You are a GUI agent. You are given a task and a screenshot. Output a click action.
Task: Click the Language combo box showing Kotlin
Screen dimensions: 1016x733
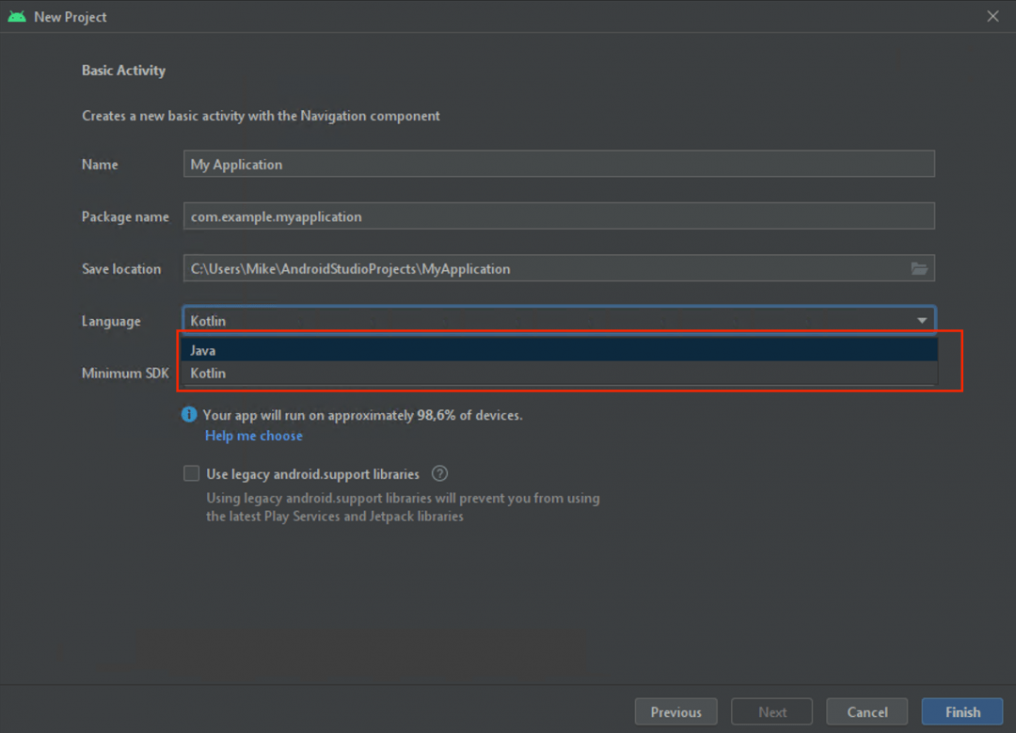(546, 321)
